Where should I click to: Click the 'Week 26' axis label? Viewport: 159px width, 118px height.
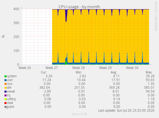click(x=25, y=68)
